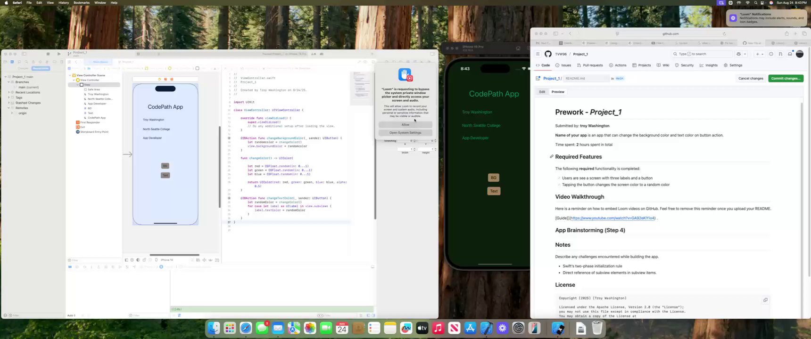Open Freeform from the Dock
The height and width of the screenshot is (339, 811).
[x=406, y=328]
